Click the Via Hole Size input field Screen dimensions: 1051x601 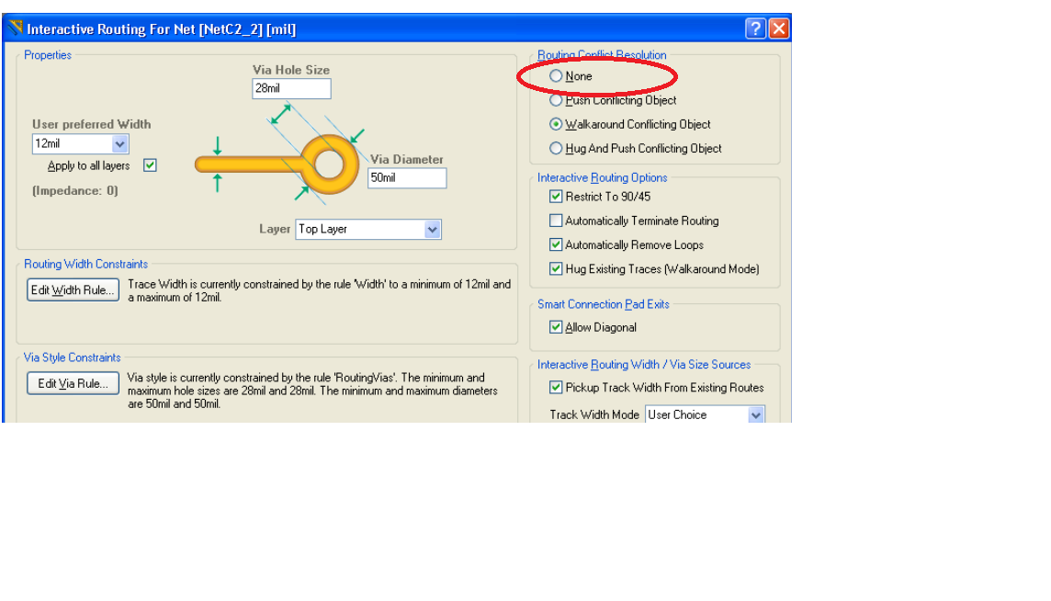click(x=290, y=88)
